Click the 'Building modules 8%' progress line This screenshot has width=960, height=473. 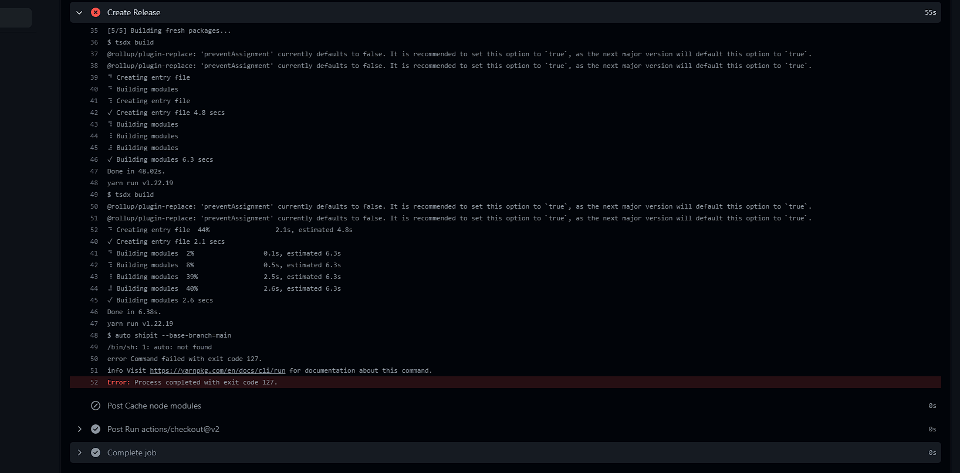(x=224, y=265)
